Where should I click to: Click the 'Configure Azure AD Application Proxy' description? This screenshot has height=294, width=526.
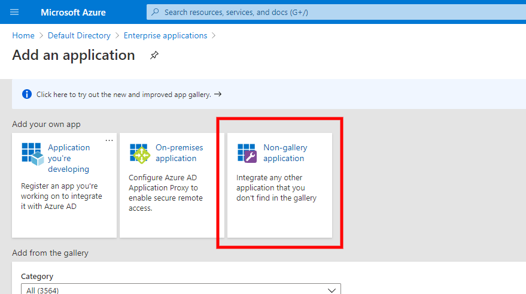(166, 193)
